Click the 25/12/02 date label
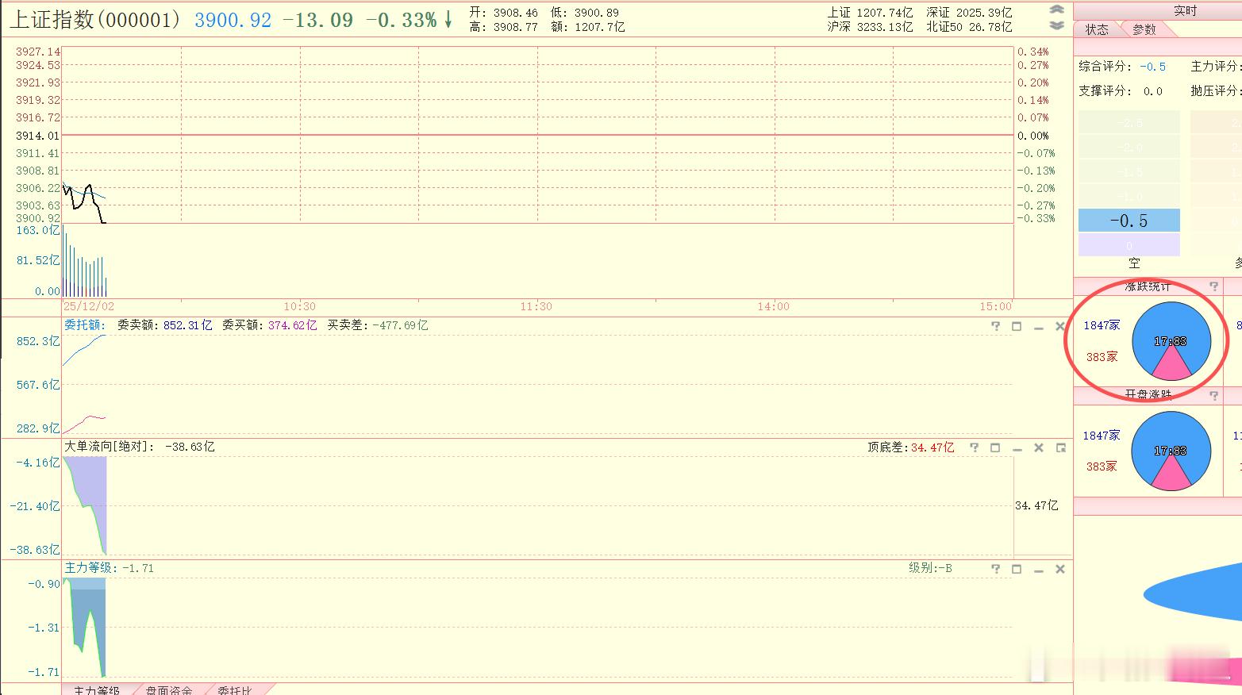 89,306
